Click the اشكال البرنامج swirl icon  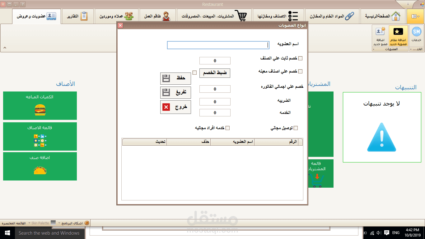point(87,223)
